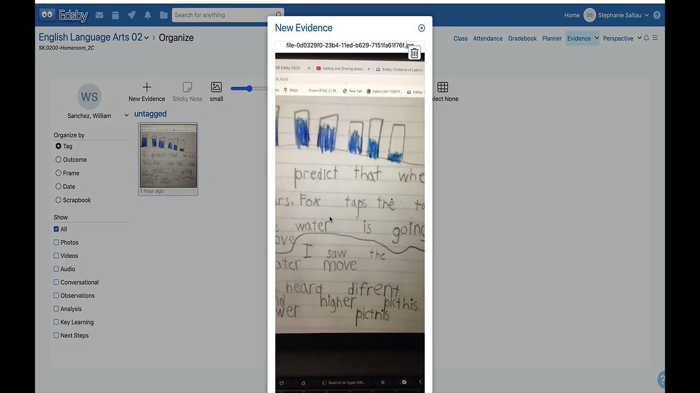Expand the Perspective dropdown arrow

pos(639,38)
